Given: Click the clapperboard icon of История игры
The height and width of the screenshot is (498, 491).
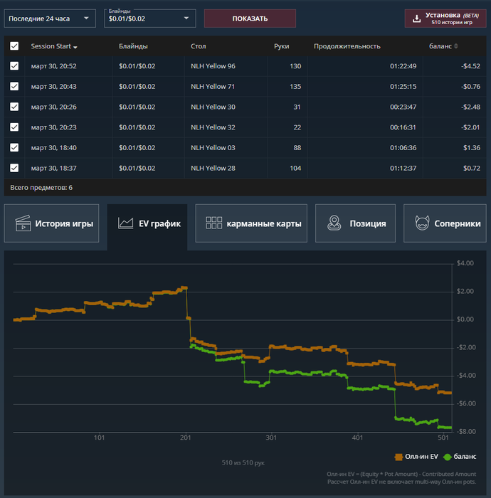Looking at the screenshot, I should (x=23, y=223).
